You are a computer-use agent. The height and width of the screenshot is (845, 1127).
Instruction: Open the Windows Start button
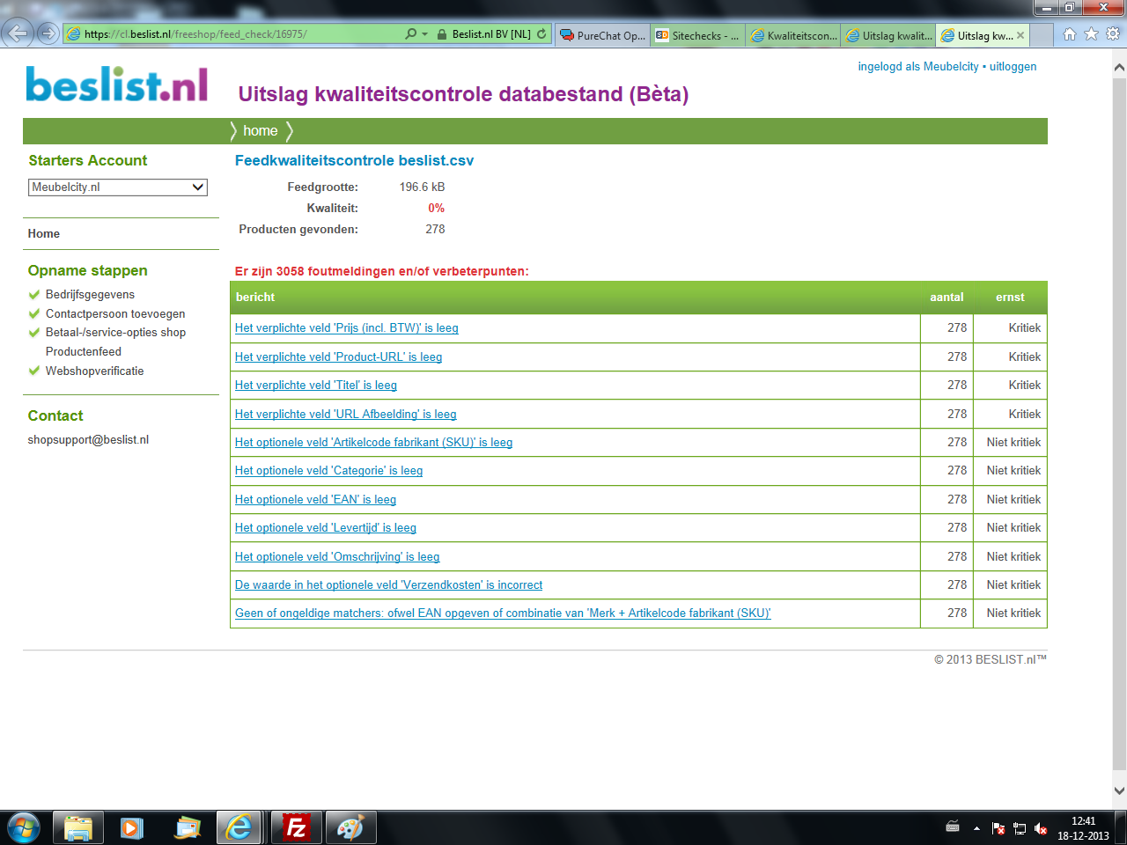23,827
